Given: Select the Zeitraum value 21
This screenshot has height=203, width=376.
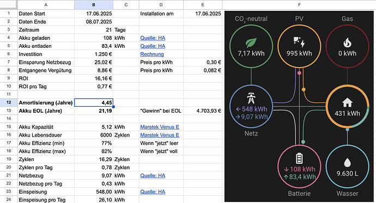Looking at the screenshot, I should [x=94, y=30].
